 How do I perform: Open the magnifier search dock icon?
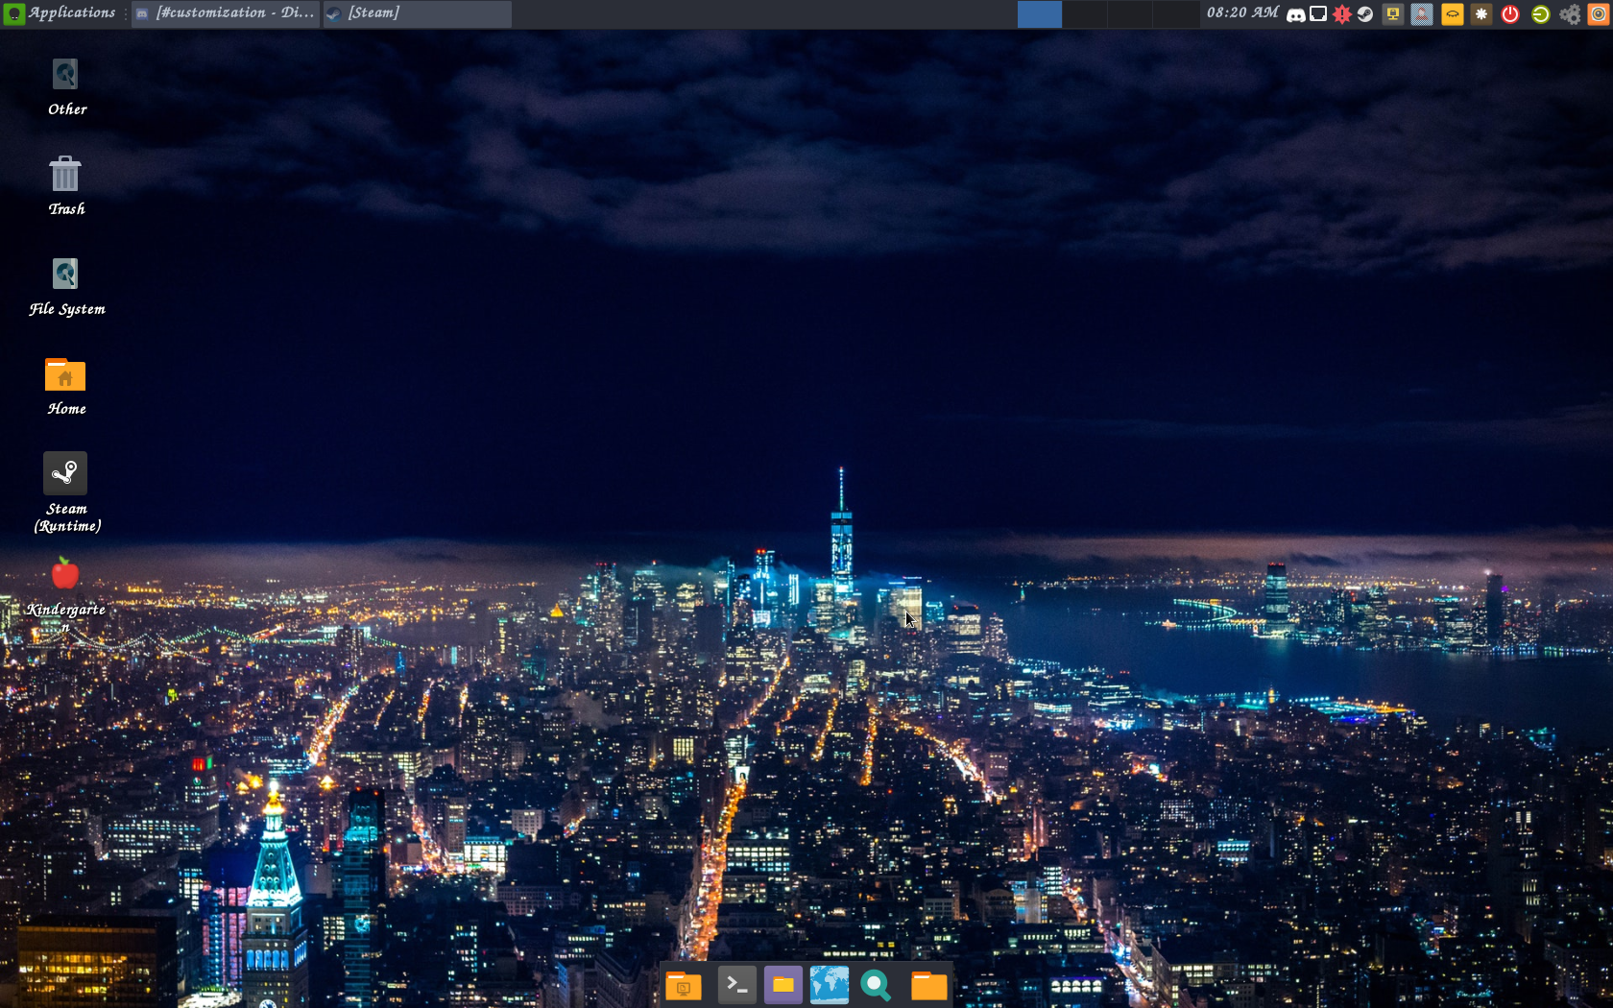coord(876,985)
